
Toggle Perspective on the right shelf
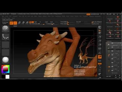pyautogui.click(x=100, y=49)
